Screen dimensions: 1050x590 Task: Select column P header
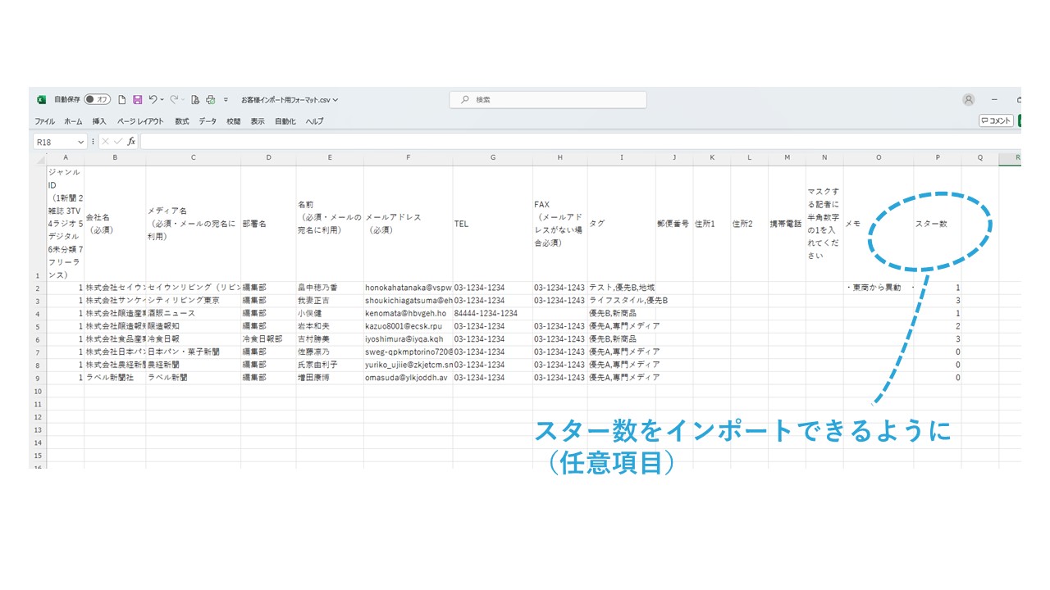(938, 158)
